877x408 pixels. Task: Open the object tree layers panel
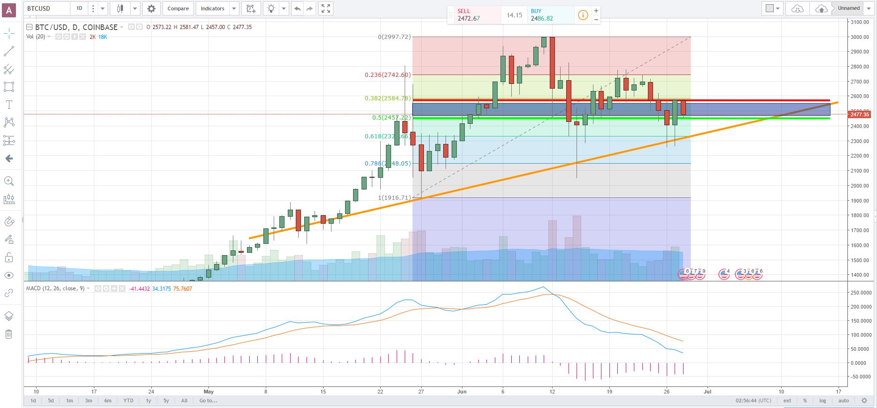(x=9, y=316)
